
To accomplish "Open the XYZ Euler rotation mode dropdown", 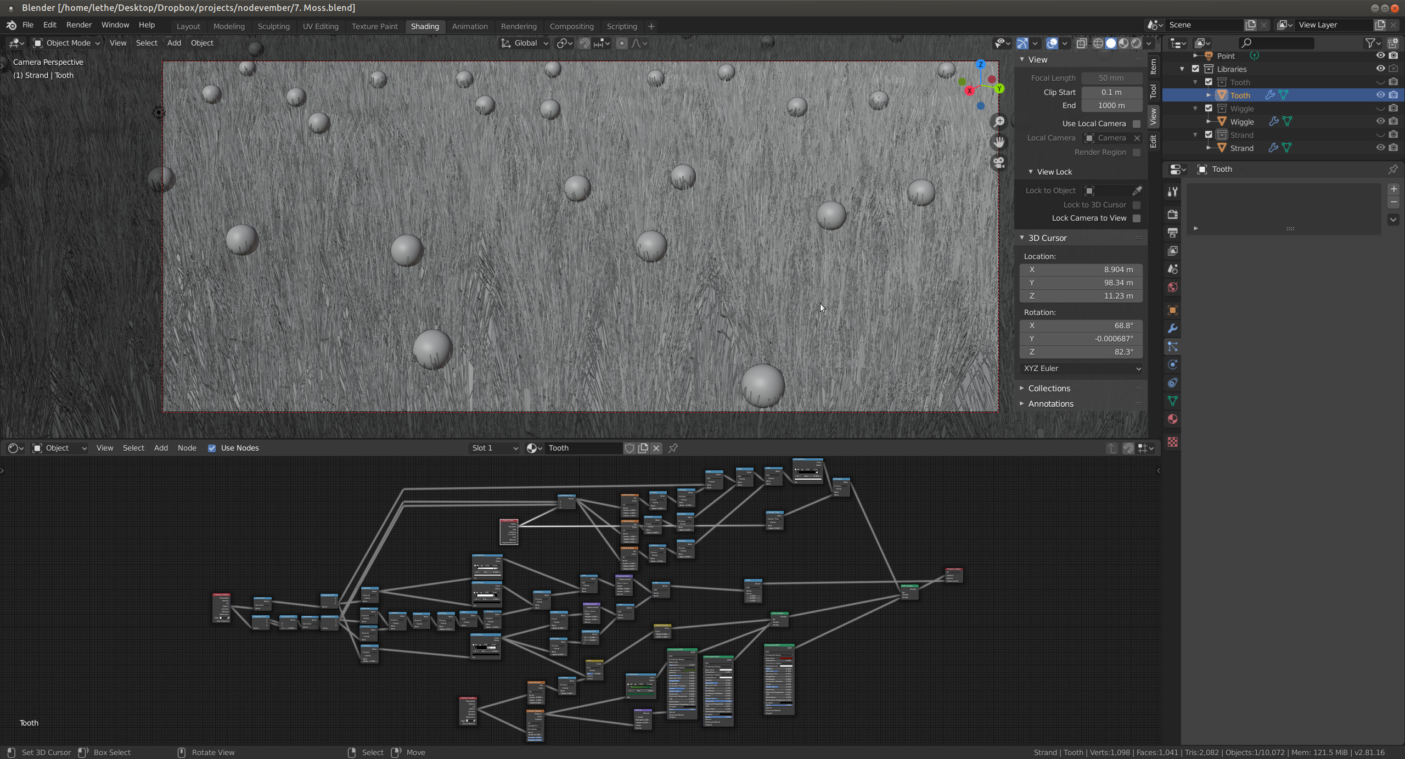I will point(1081,368).
